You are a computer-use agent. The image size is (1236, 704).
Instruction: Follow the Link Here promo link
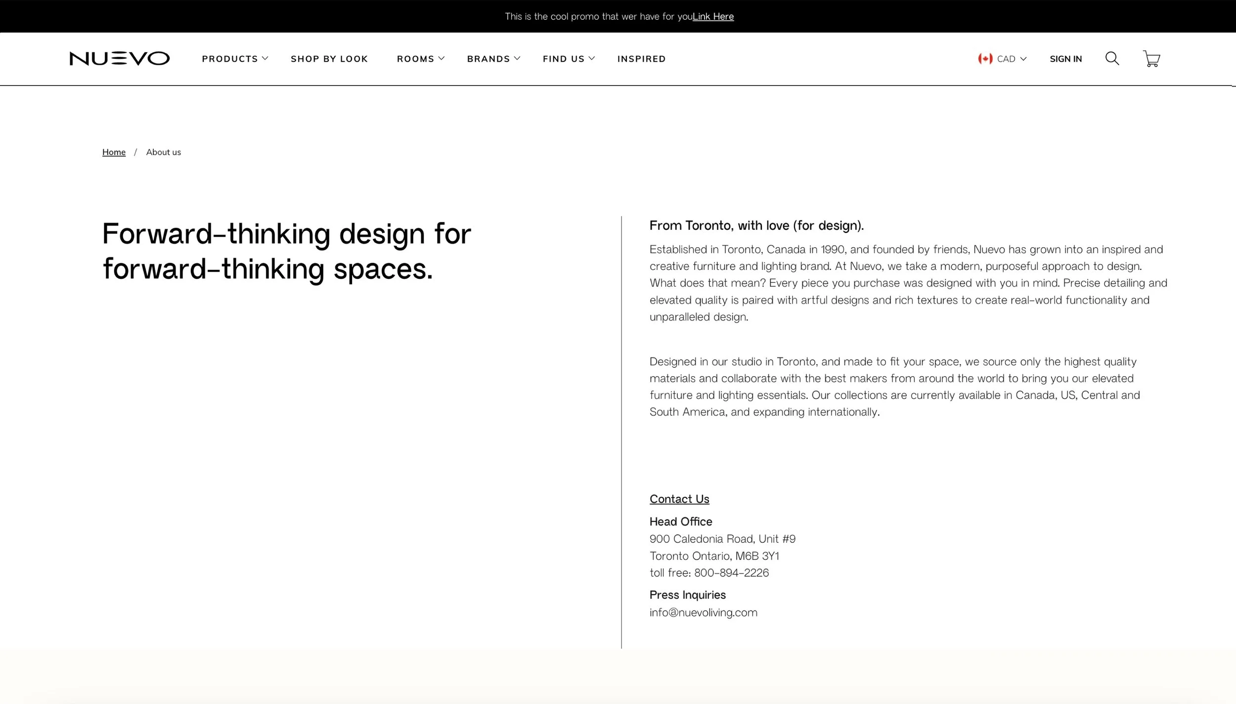click(x=713, y=16)
